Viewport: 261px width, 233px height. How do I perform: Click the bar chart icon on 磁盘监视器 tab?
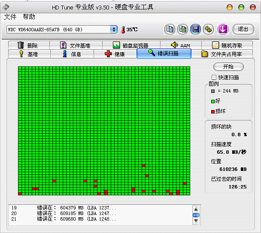116,45
